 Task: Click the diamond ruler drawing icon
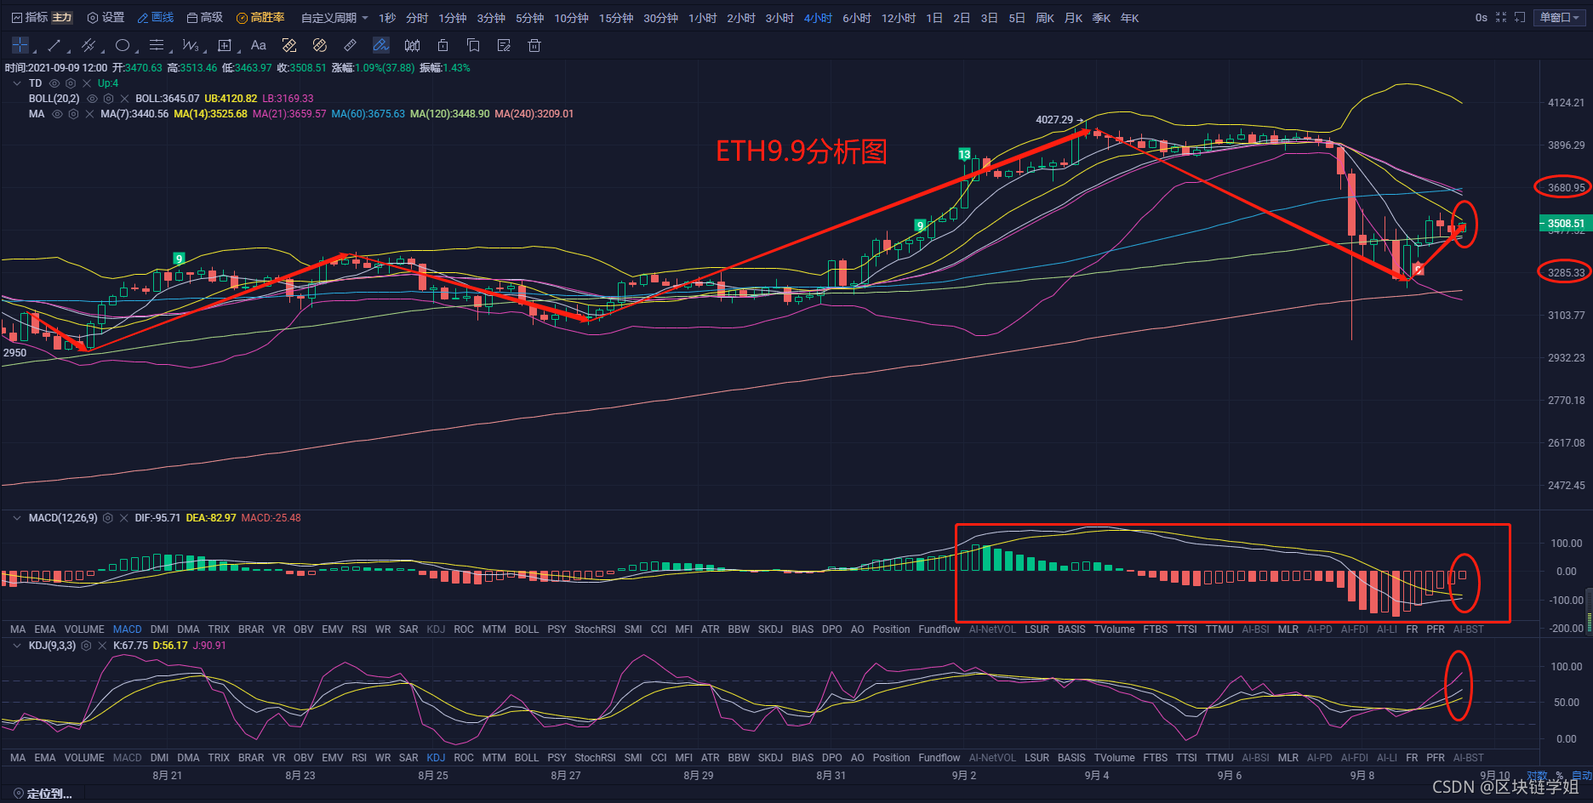[289, 45]
